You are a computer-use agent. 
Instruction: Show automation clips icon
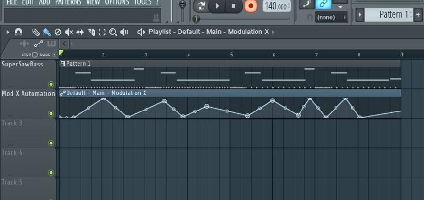(39, 44)
